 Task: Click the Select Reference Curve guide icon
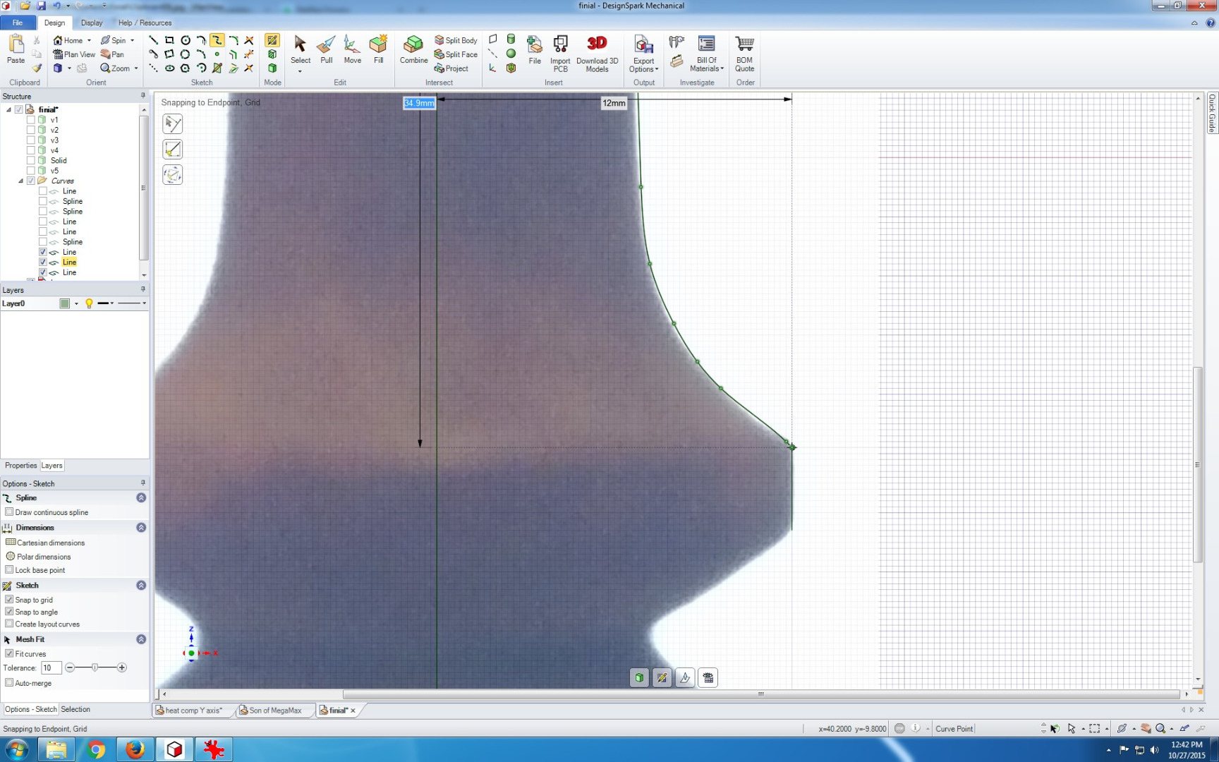(173, 124)
